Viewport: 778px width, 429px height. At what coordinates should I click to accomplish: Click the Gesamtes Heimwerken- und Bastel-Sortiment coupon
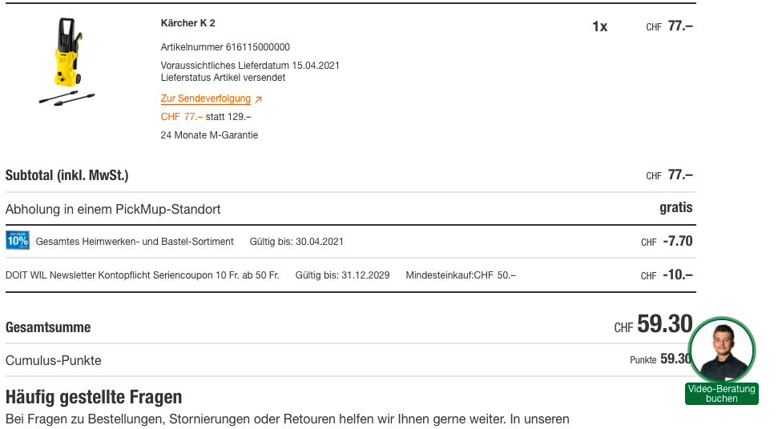pyautogui.click(x=135, y=242)
